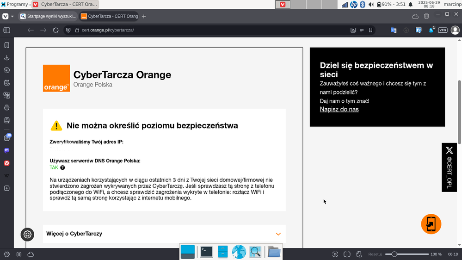This screenshot has width=462, height=260.
Task: Open the network signal tray icon
Action: pos(345,5)
